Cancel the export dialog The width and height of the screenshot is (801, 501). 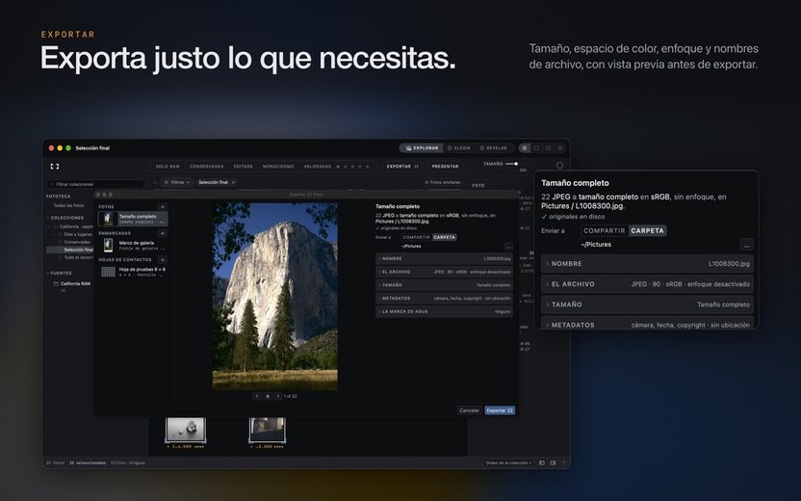469,410
